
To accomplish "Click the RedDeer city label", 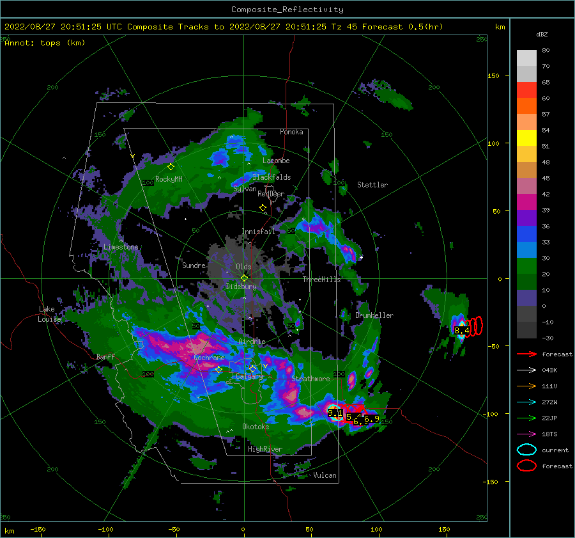I will [x=271, y=194].
